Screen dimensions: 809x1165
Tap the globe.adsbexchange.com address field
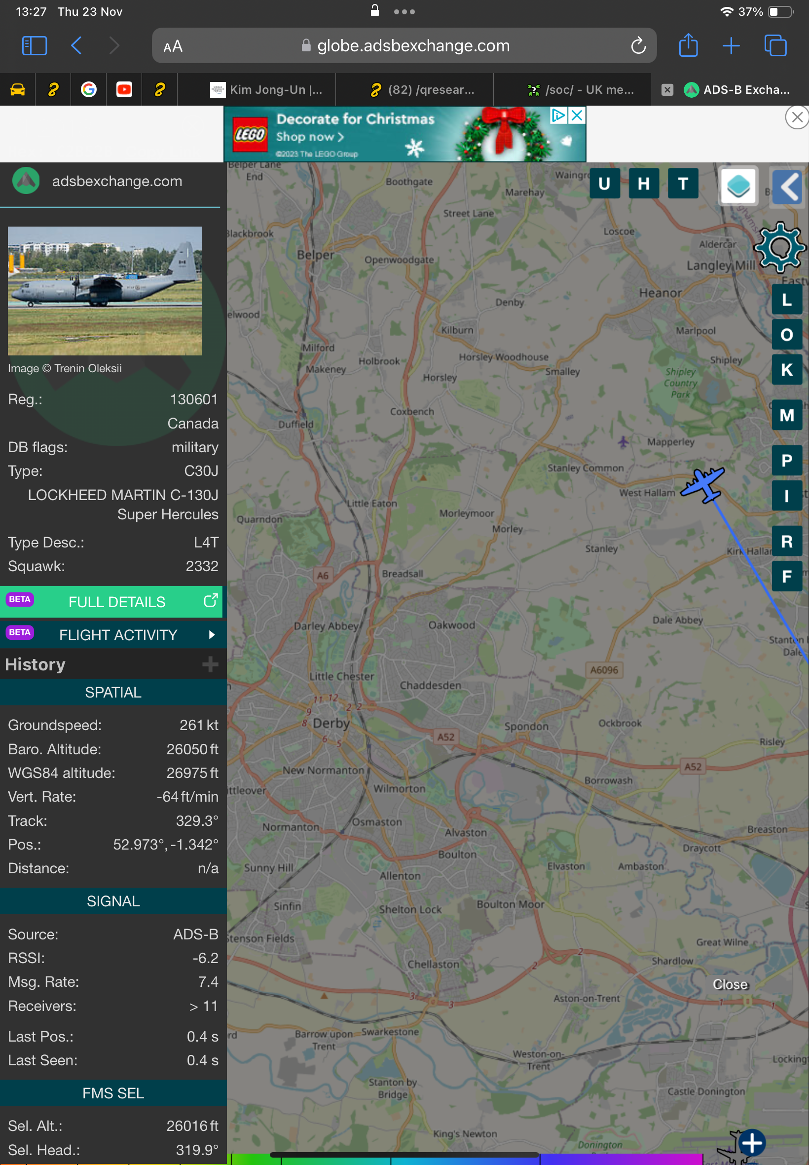coord(404,45)
